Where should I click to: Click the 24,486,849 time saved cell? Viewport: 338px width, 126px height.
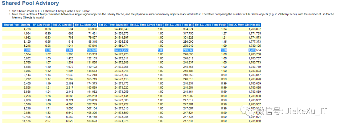(x=120, y=29)
